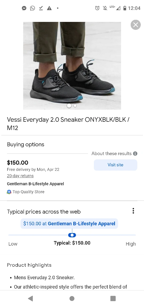Tap the WhatsApp notification icon in status bar

click(x=33, y=8)
